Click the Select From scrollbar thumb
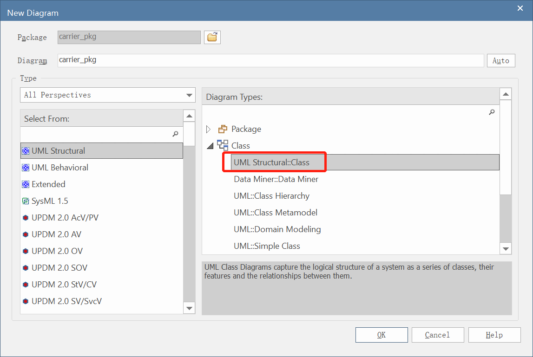This screenshot has height=357, width=533. click(189, 134)
